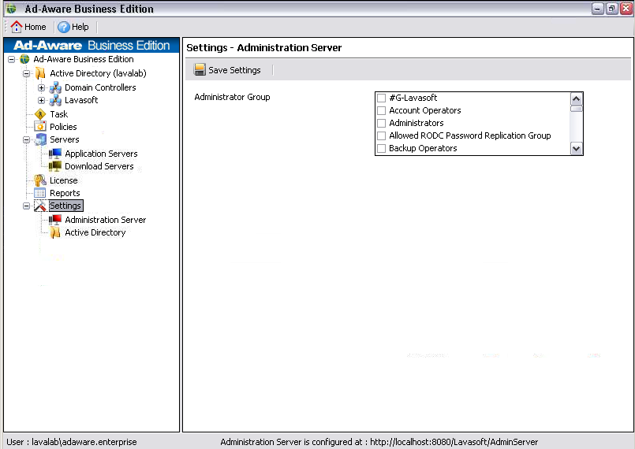The height and width of the screenshot is (449, 635).
Task: Click the 'Settings - Administration Server' heading
Action: [264, 48]
